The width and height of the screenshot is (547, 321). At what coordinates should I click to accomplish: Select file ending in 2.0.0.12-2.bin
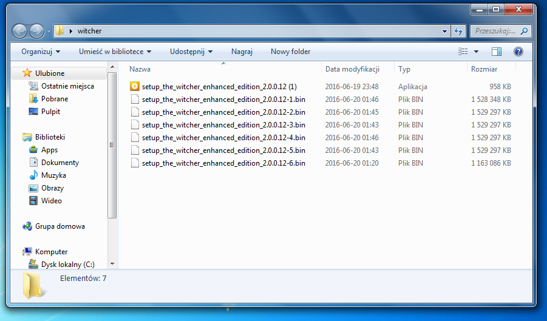[223, 112]
